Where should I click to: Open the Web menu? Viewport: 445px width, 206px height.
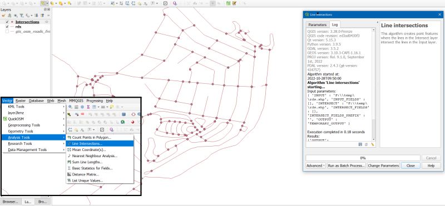(51, 101)
